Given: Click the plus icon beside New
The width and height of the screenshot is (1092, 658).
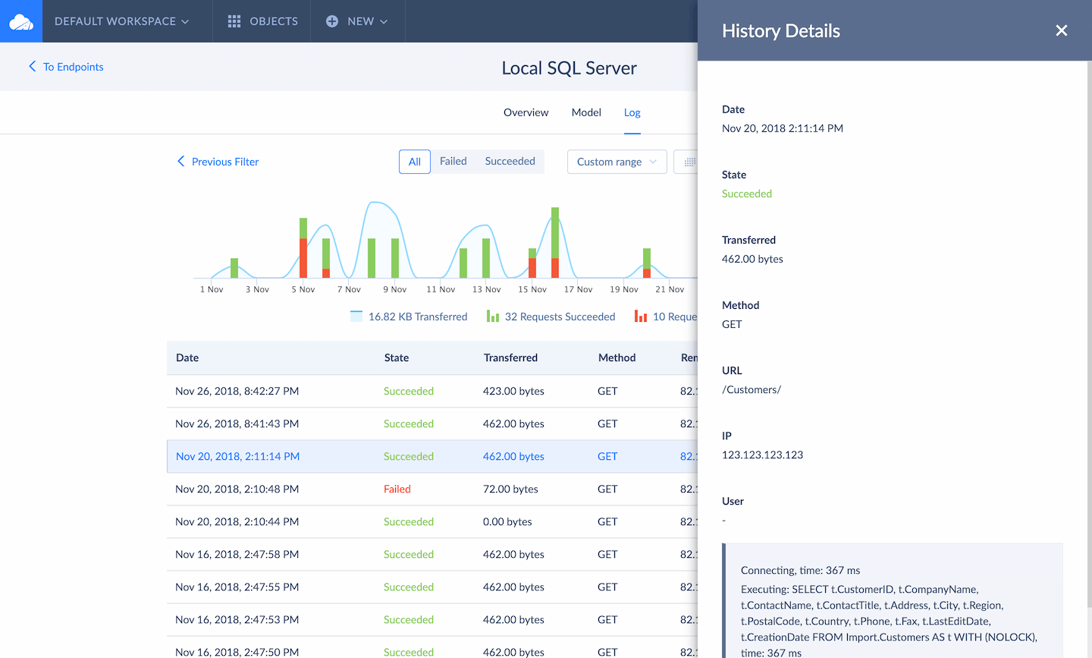Looking at the screenshot, I should (332, 21).
